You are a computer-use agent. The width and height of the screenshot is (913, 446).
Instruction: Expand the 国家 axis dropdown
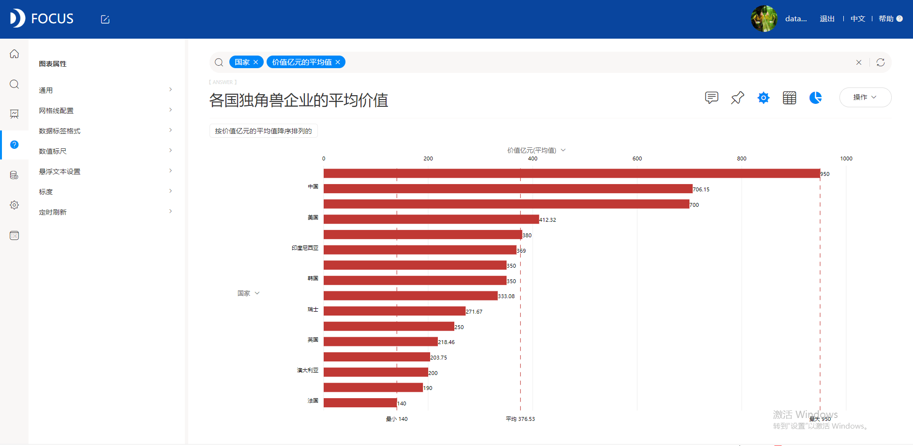(257, 293)
